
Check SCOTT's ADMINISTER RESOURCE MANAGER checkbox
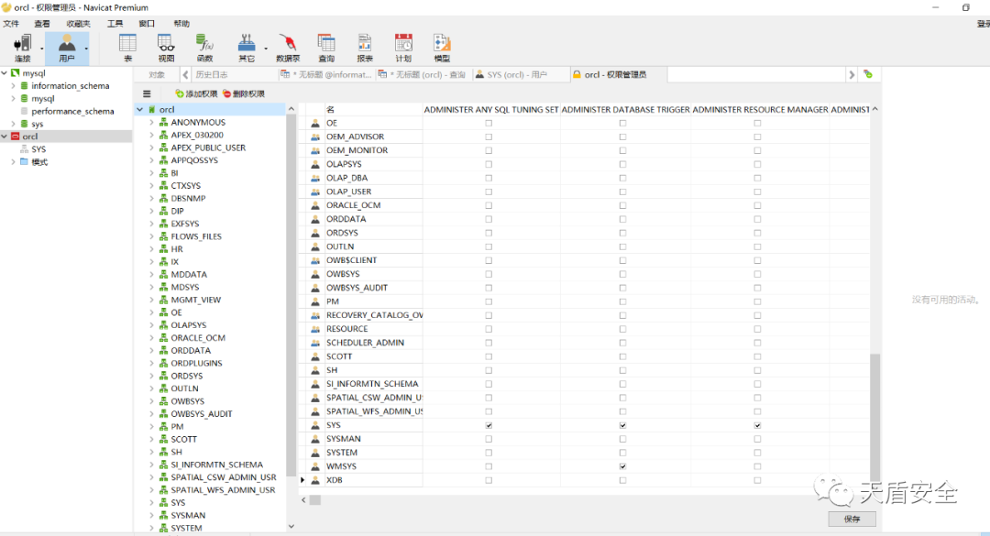pyautogui.click(x=757, y=356)
